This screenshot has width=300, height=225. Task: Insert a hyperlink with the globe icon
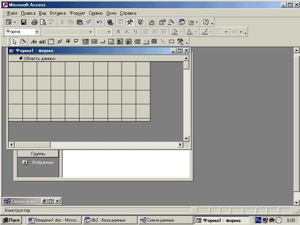110,22
